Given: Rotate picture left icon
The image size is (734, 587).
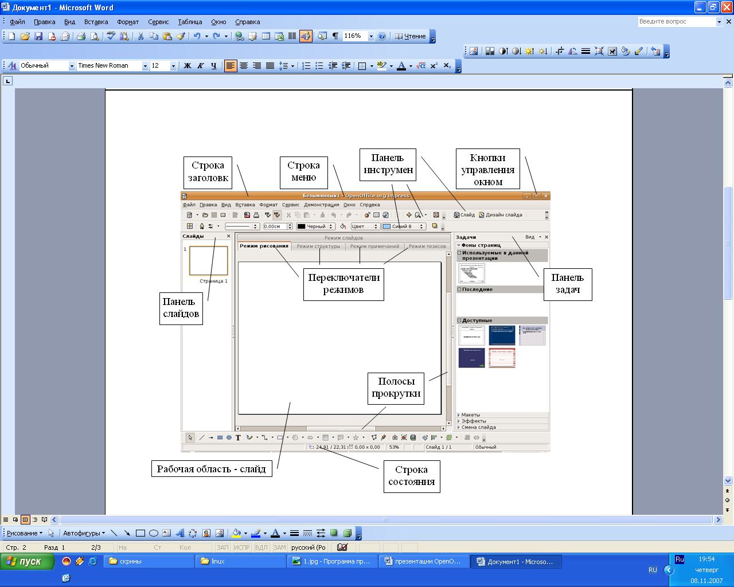Looking at the screenshot, I should click(572, 51).
